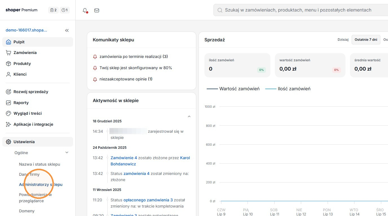Open the demo-166017.shopa... store link
388x216 pixels.
click(x=27, y=30)
